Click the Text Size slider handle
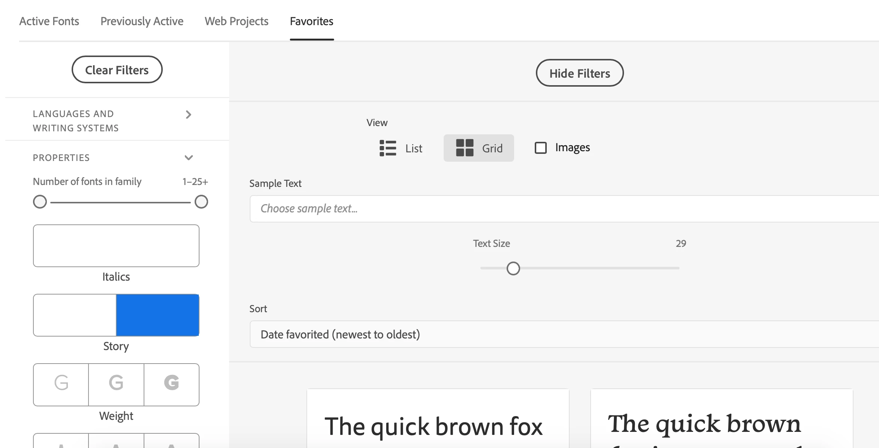 (513, 268)
